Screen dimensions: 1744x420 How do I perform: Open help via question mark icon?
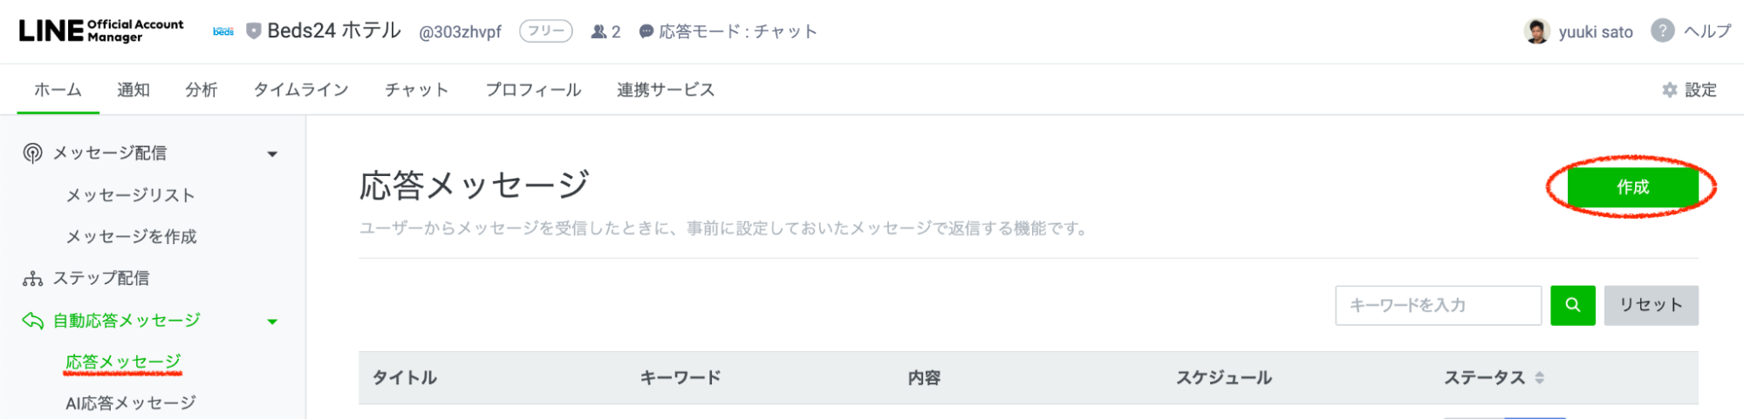[x=1662, y=31]
